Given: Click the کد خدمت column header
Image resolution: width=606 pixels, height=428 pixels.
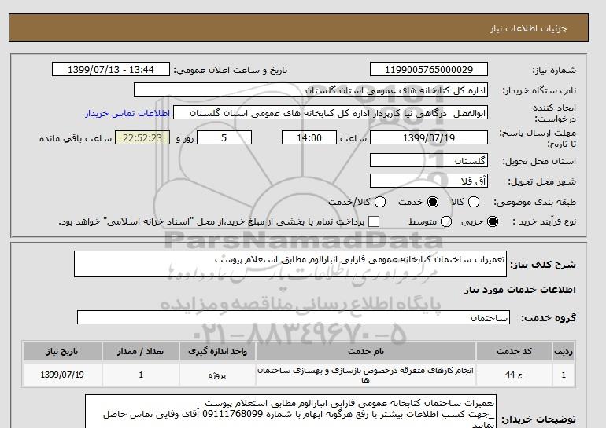Looking at the screenshot, I should pos(514,351).
